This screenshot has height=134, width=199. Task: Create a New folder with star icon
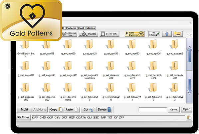(178, 34)
